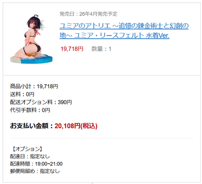Click the bold お支払い金額 label

pos(29,126)
